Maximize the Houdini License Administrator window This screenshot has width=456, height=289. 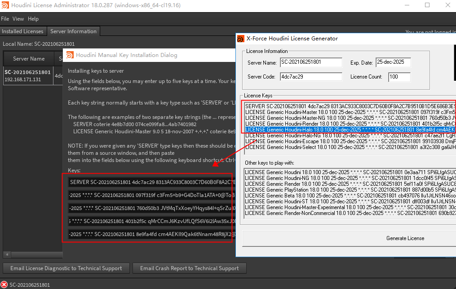pyautogui.click(x=427, y=5)
